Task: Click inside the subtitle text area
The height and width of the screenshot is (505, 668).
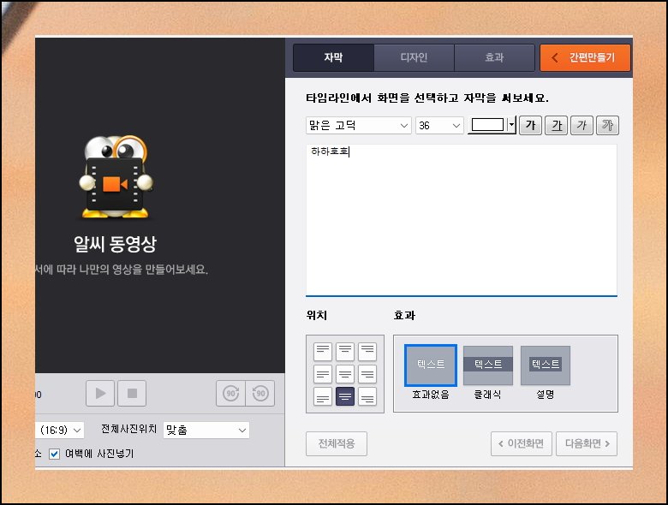Action: pos(462,219)
